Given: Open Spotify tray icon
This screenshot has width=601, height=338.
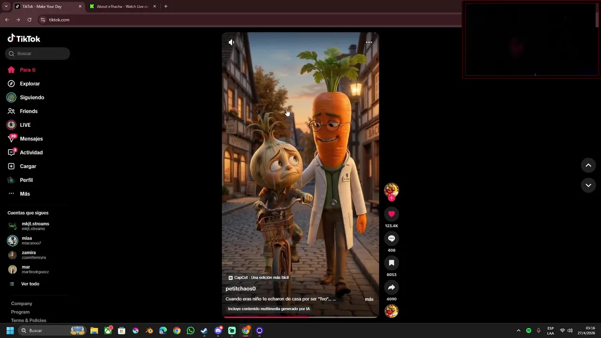Looking at the screenshot, I should pyautogui.click(x=529, y=330).
